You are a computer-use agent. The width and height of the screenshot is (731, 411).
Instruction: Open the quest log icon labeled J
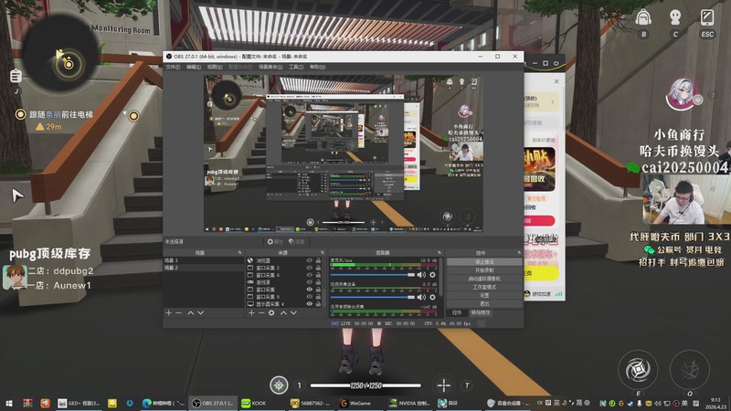(x=16, y=76)
